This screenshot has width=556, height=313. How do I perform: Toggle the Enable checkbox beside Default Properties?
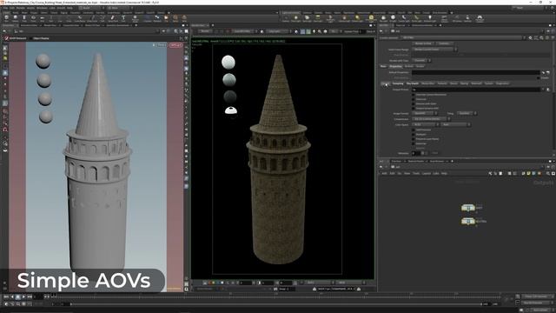539,77
